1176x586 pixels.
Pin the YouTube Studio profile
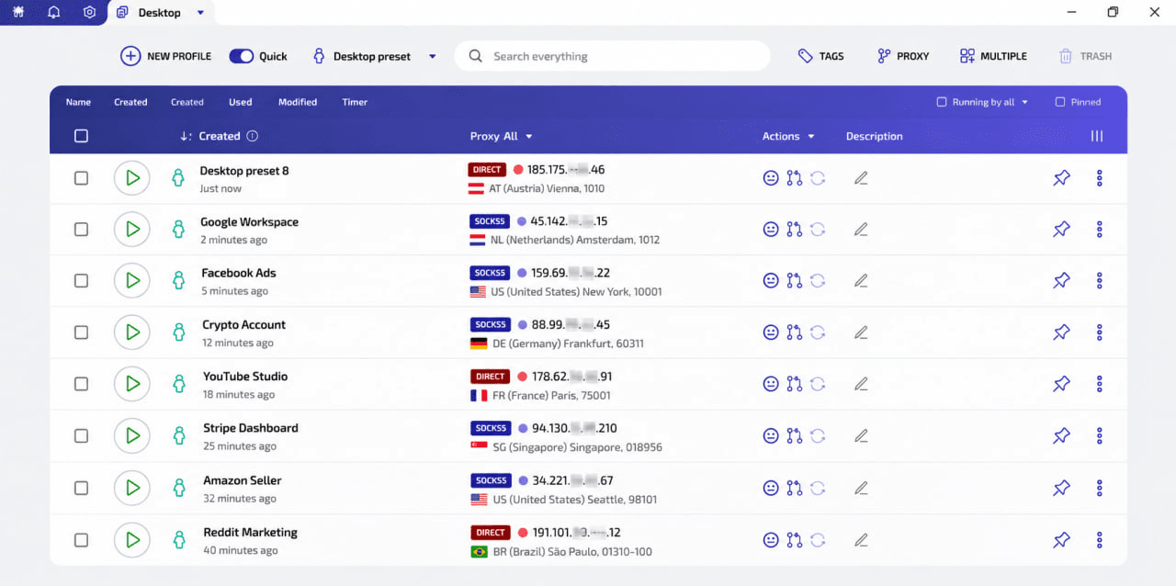click(1061, 384)
